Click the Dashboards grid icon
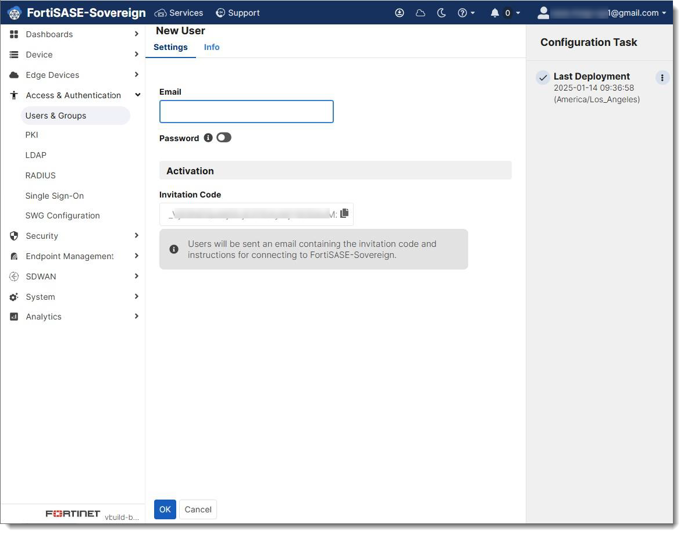 pyautogui.click(x=14, y=34)
